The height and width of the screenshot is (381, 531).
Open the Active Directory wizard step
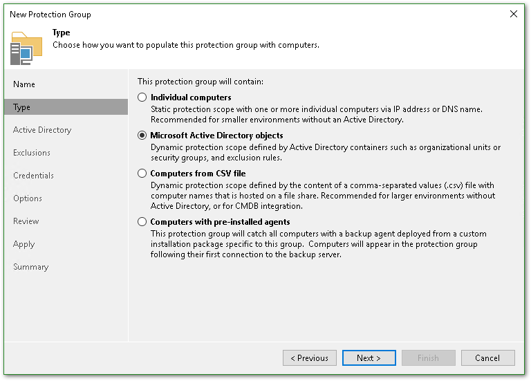point(42,130)
